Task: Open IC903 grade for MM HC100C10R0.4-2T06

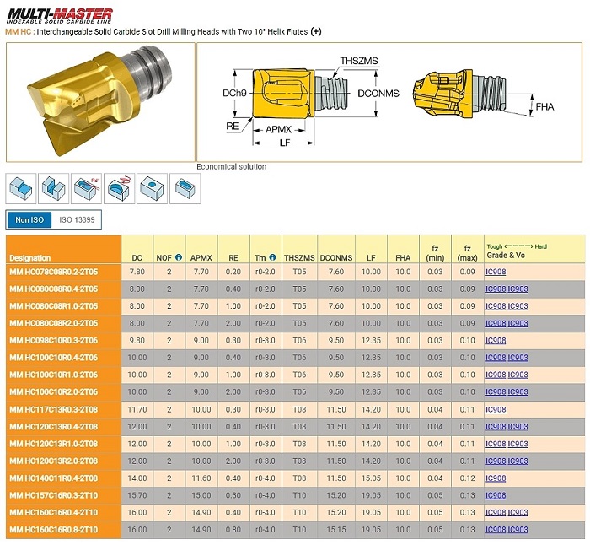Action: (518, 358)
